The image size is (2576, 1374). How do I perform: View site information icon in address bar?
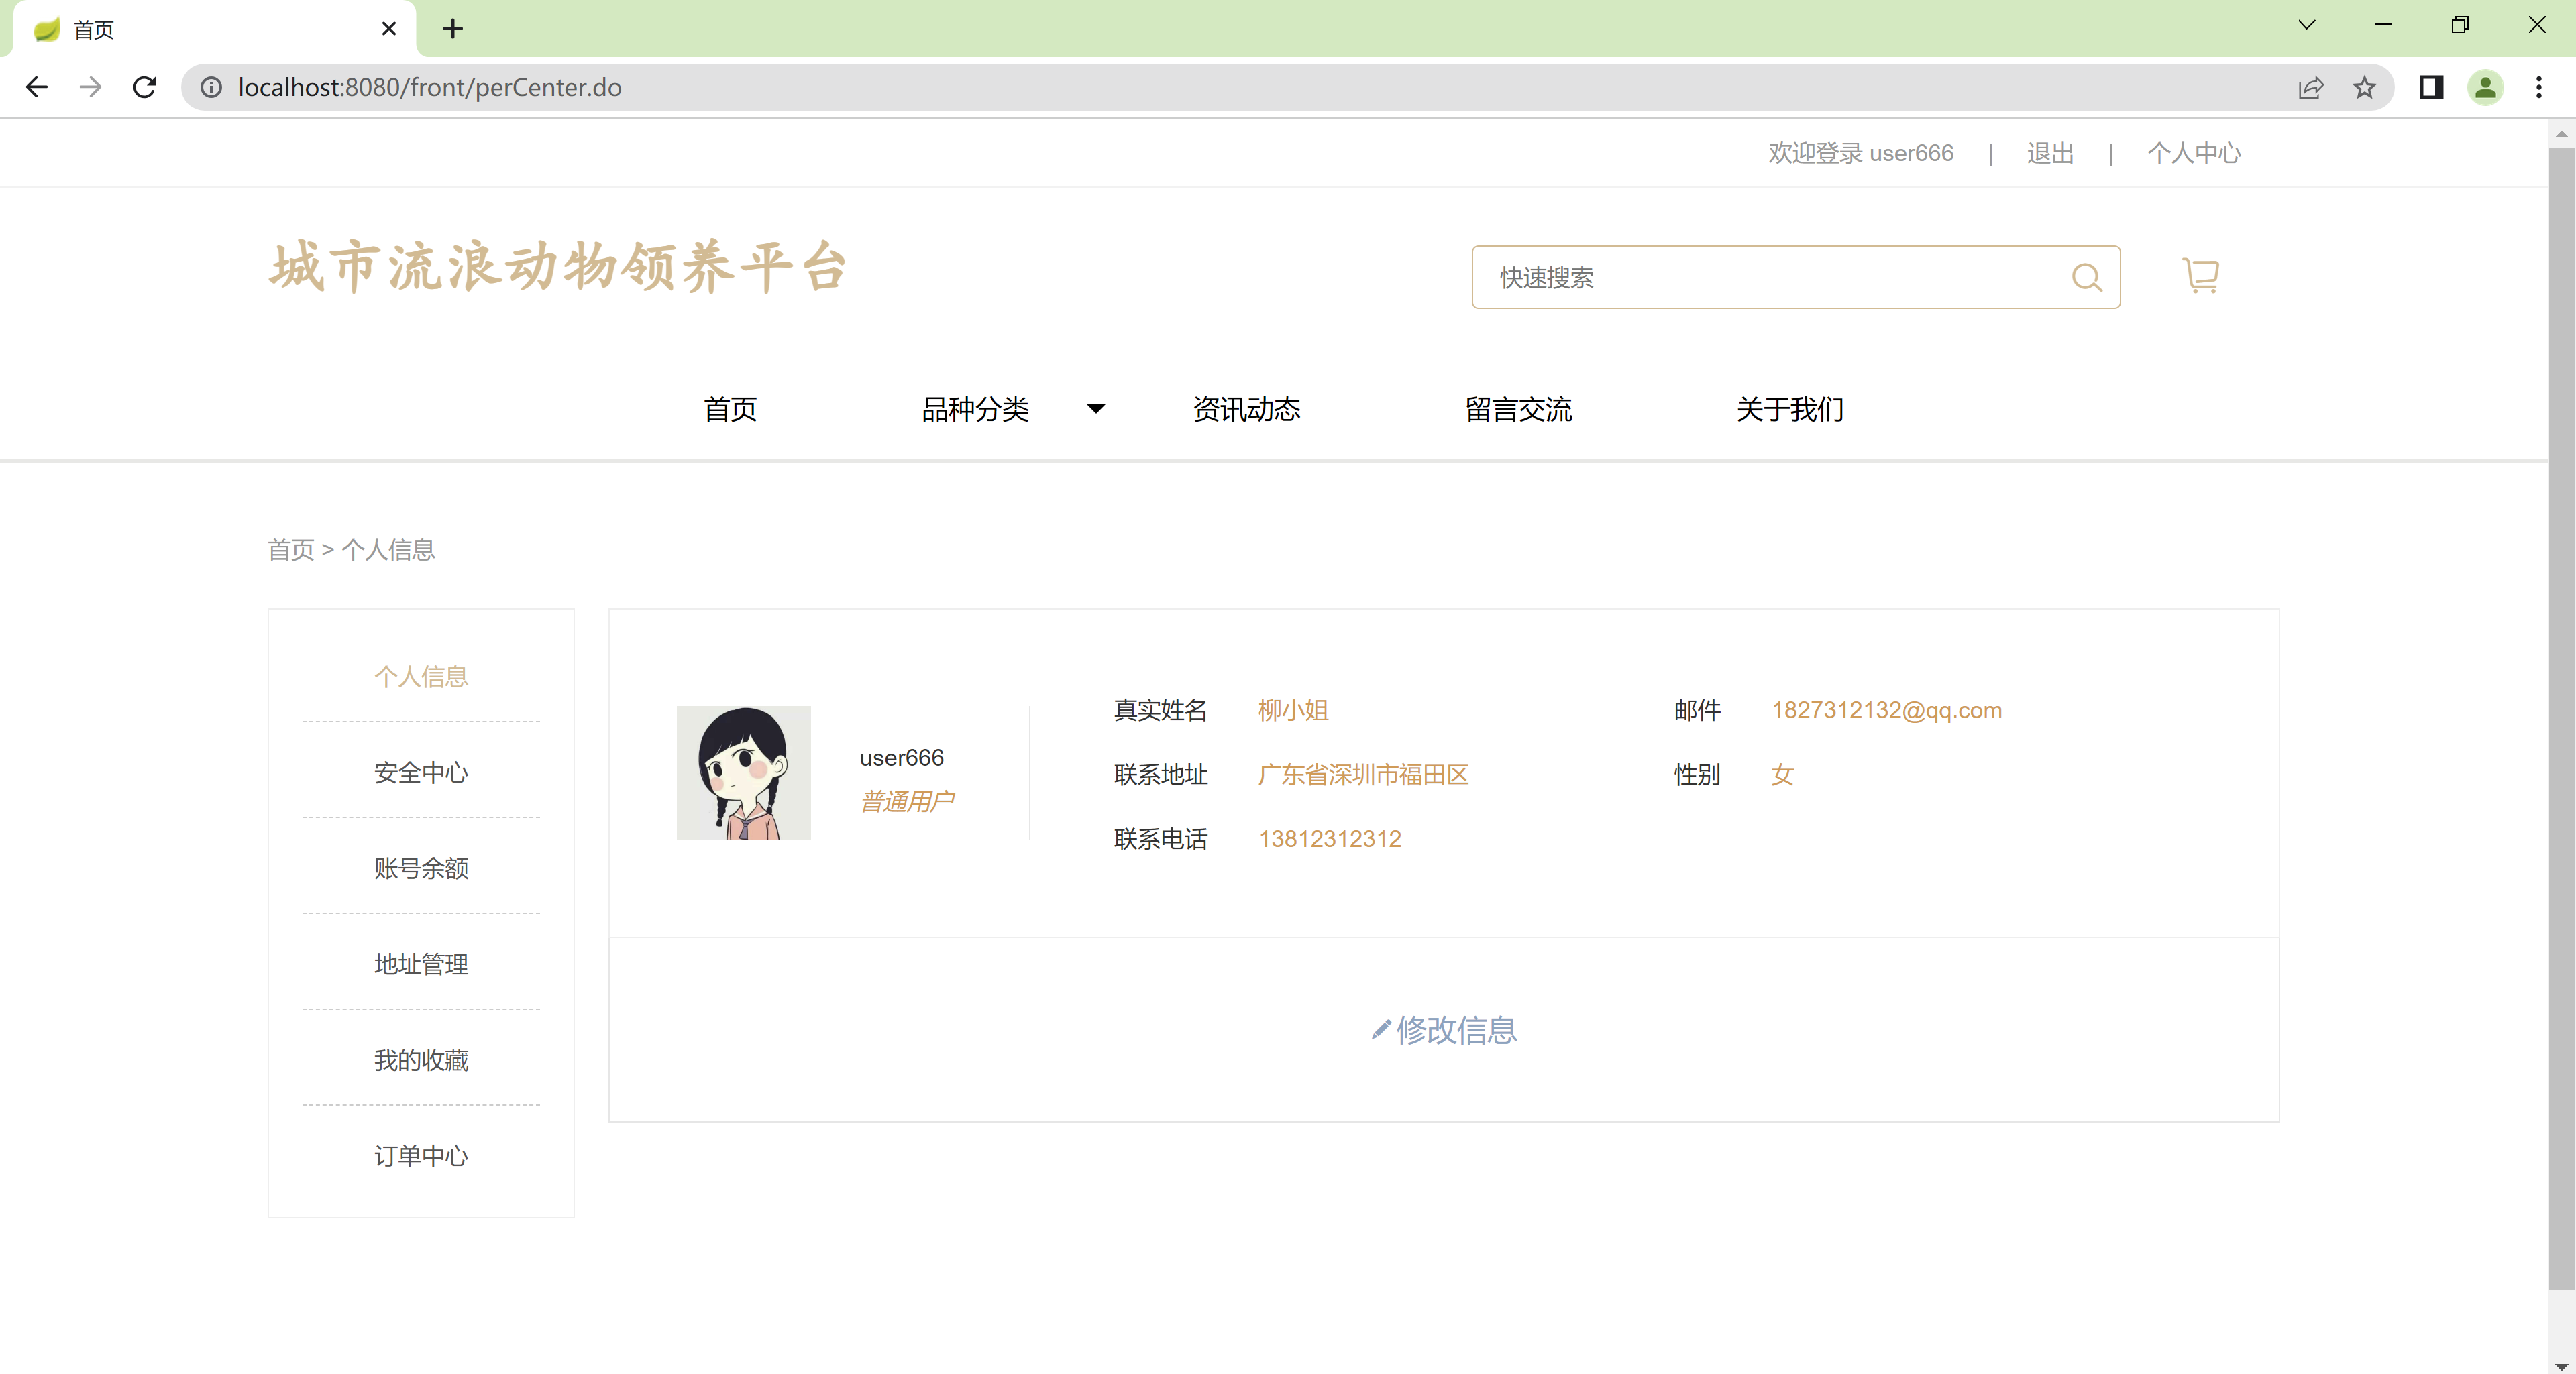pos(211,88)
